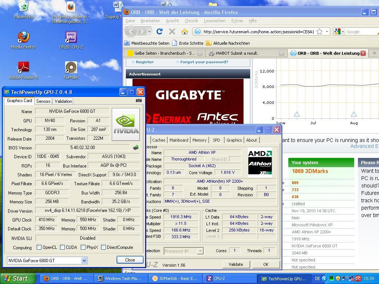Select the Prospektzusteller Firefox shortcut on desktop
This screenshot has height=284, width=379.
[71, 12]
